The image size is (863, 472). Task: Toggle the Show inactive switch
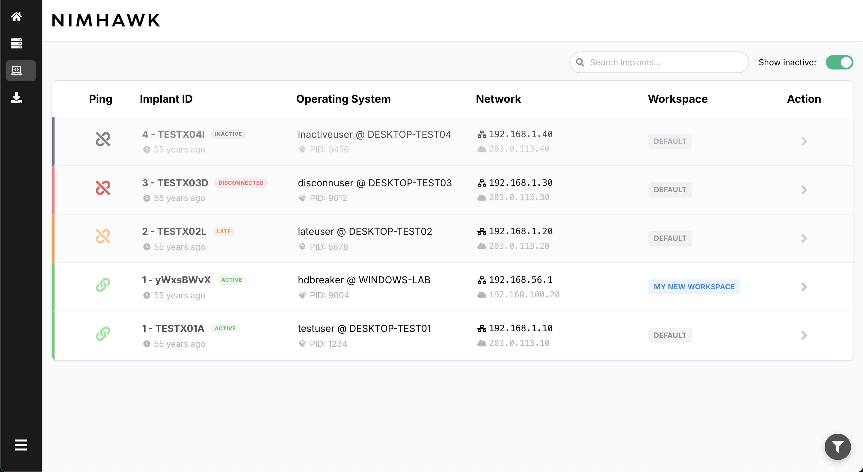839,62
